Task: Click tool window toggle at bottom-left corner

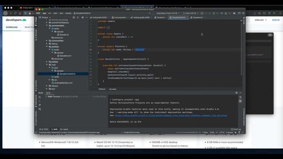Action: point(36,132)
